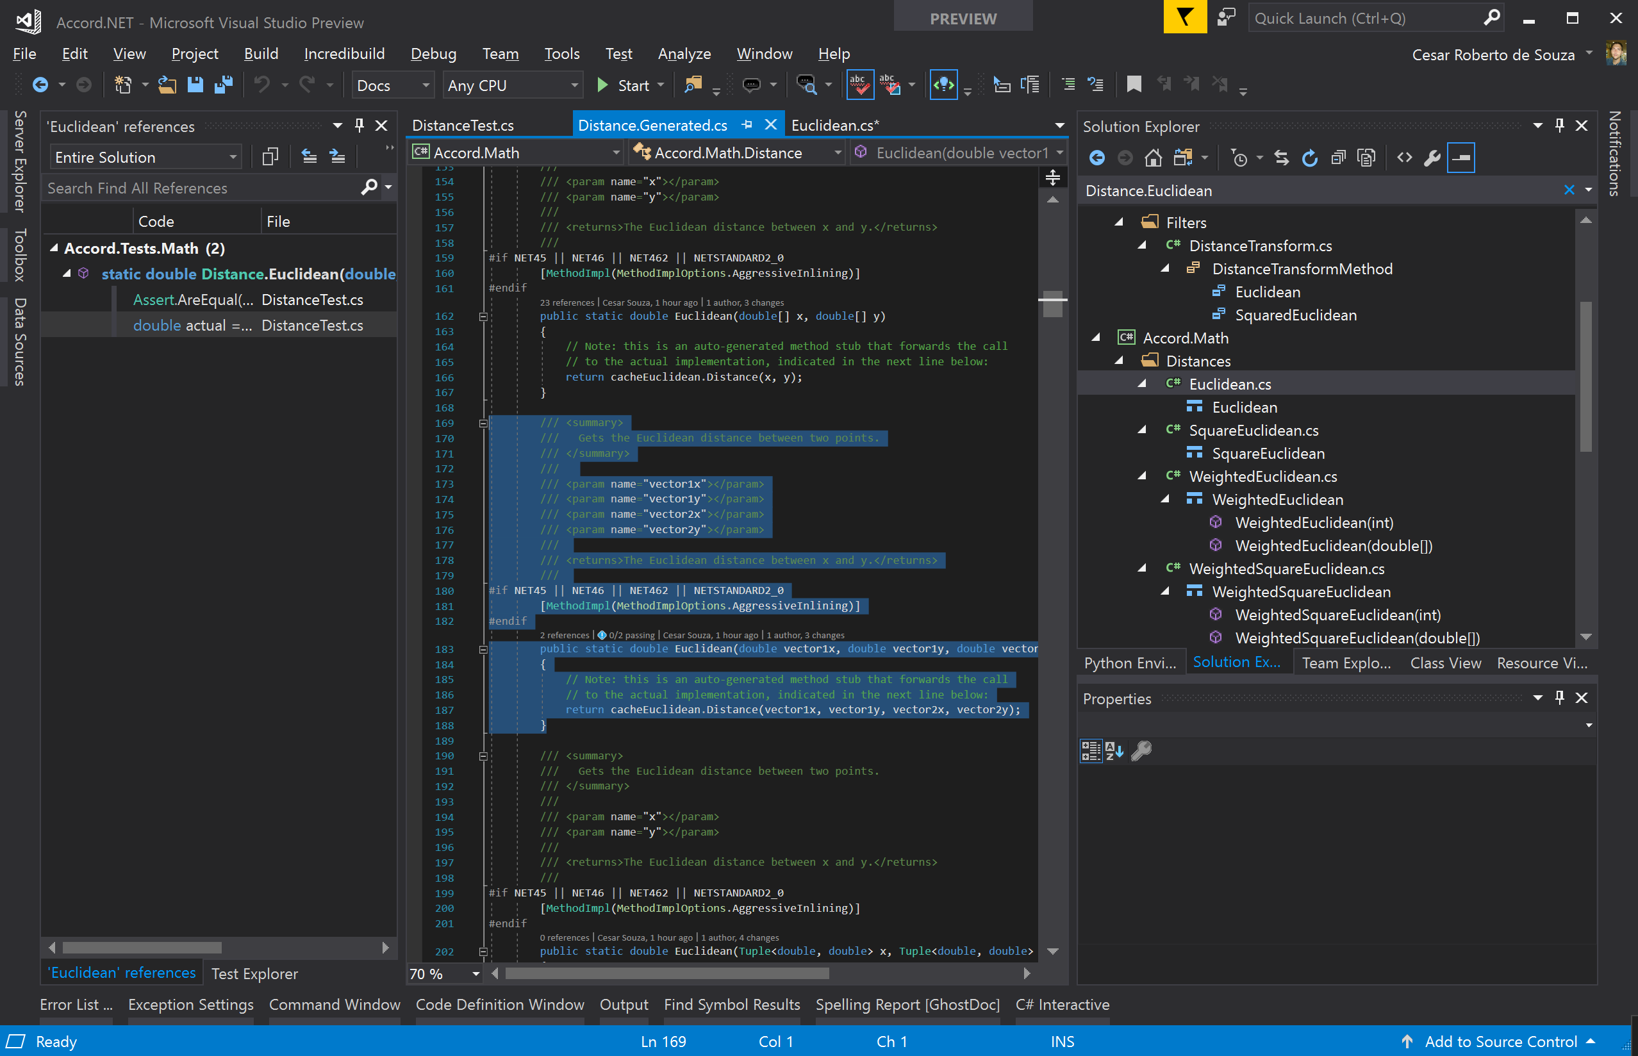
Task: Open the Build menu
Action: [x=261, y=53]
